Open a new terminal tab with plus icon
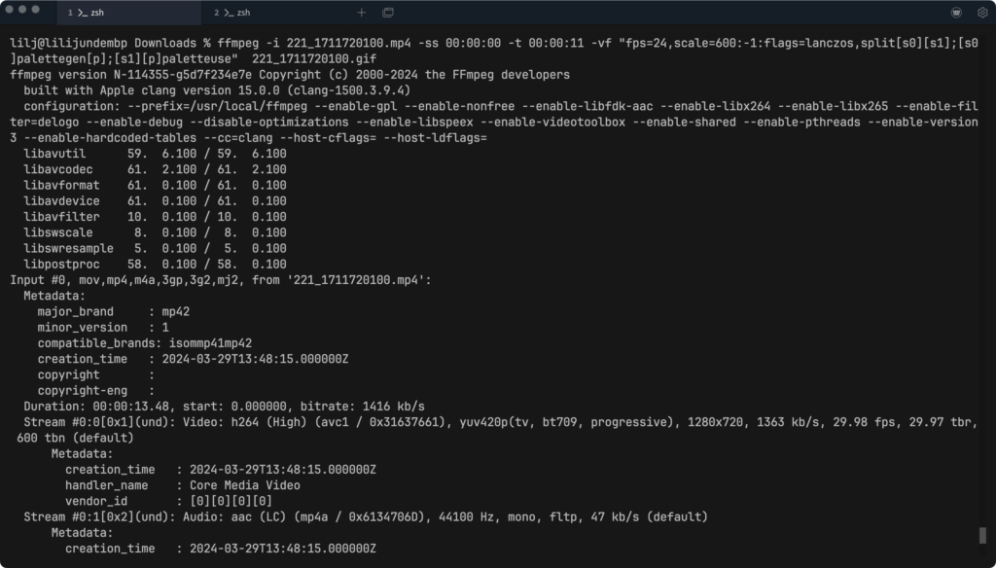The image size is (996, 568). [362, 12]
